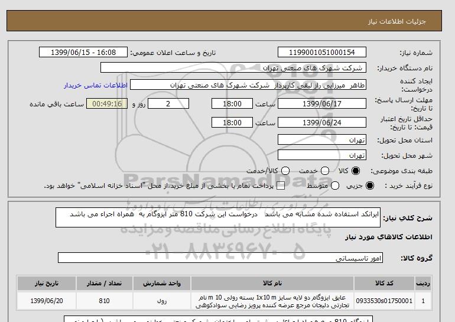The height and width of the screenshot is (322, 455).
Task: Click the request creator field طاهر میرزایی
Action: click(248, 85)
